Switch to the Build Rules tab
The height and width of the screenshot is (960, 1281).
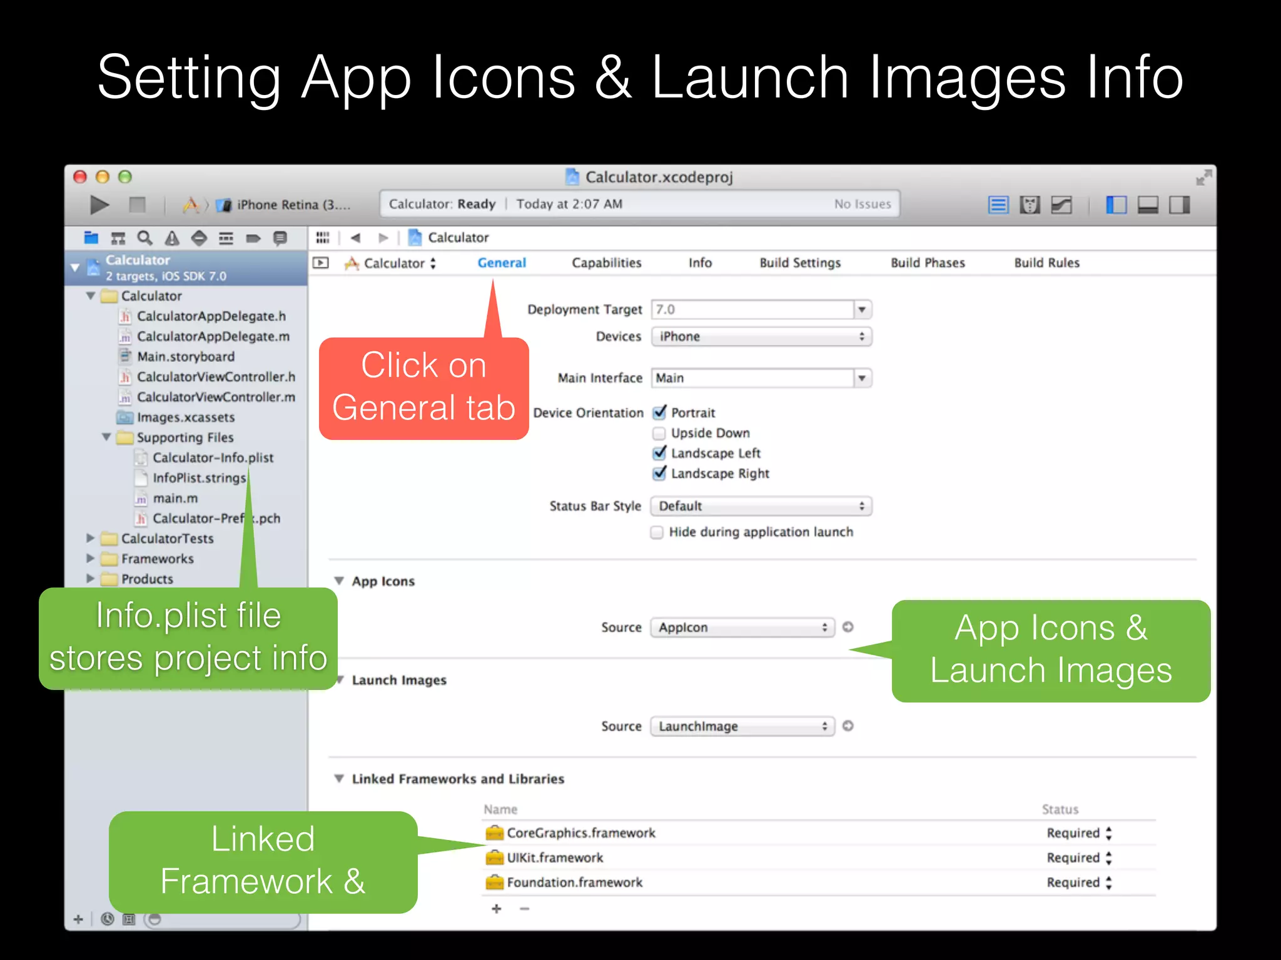click(1047, 263)
